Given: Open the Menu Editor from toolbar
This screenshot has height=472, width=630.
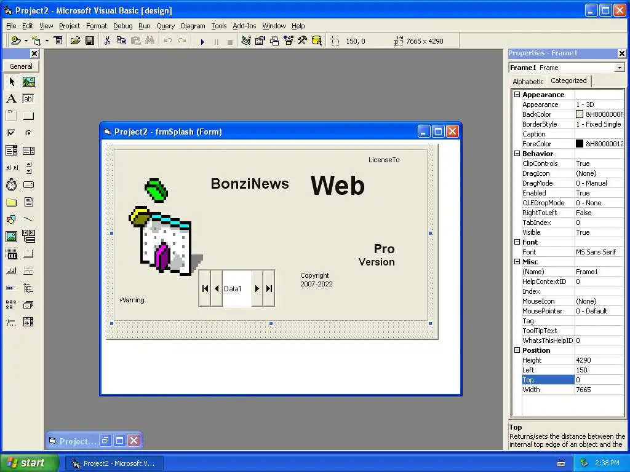Looking at the screenshot, I should click(58, 41).
